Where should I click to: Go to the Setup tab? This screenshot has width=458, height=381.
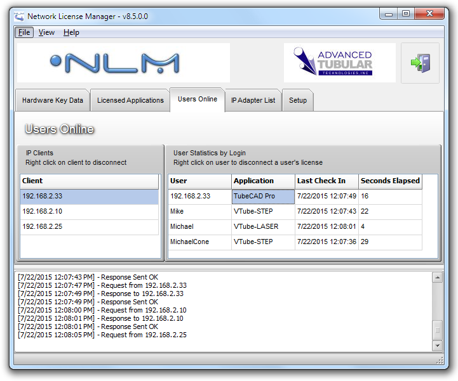pyautogui.click(x=298, y=100)
